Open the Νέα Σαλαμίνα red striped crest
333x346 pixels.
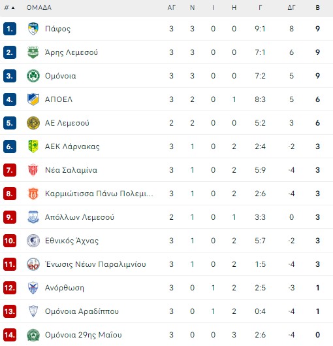[x=33, y=170]
